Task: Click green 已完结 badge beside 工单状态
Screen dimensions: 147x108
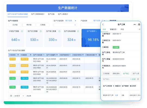Action: [116, 47]
